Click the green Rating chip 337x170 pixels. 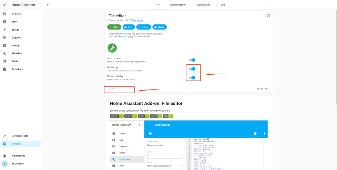pos(114,27)
